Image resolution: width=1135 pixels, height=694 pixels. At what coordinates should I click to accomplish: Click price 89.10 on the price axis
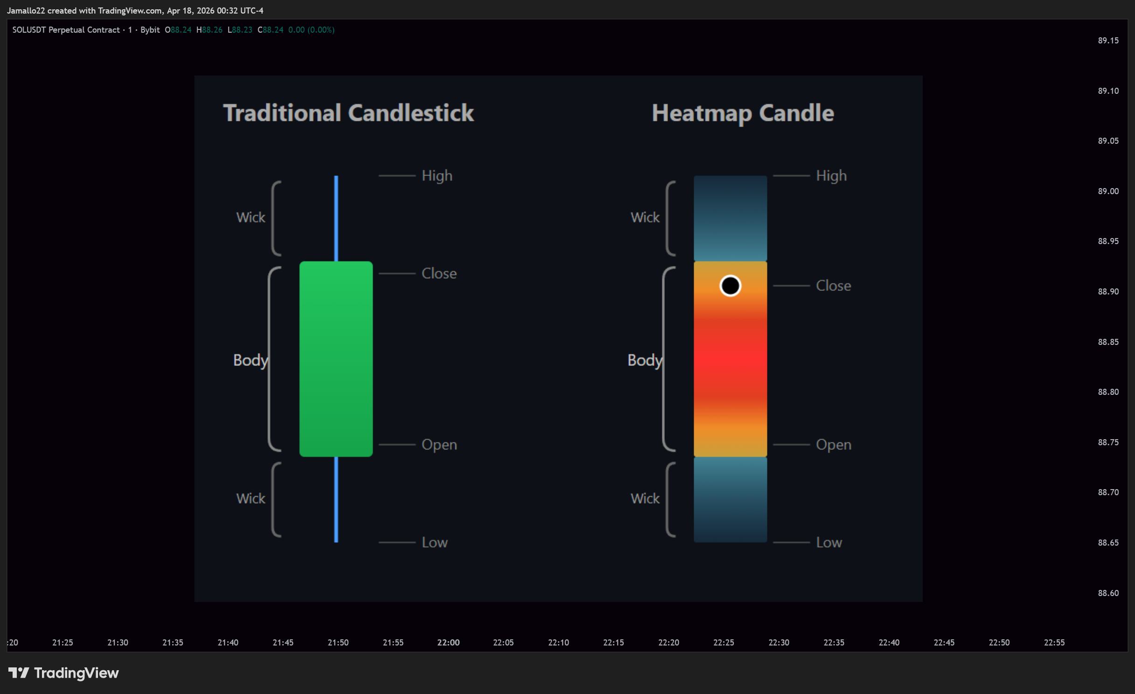pyautogui.click(x=1108, y=91)
